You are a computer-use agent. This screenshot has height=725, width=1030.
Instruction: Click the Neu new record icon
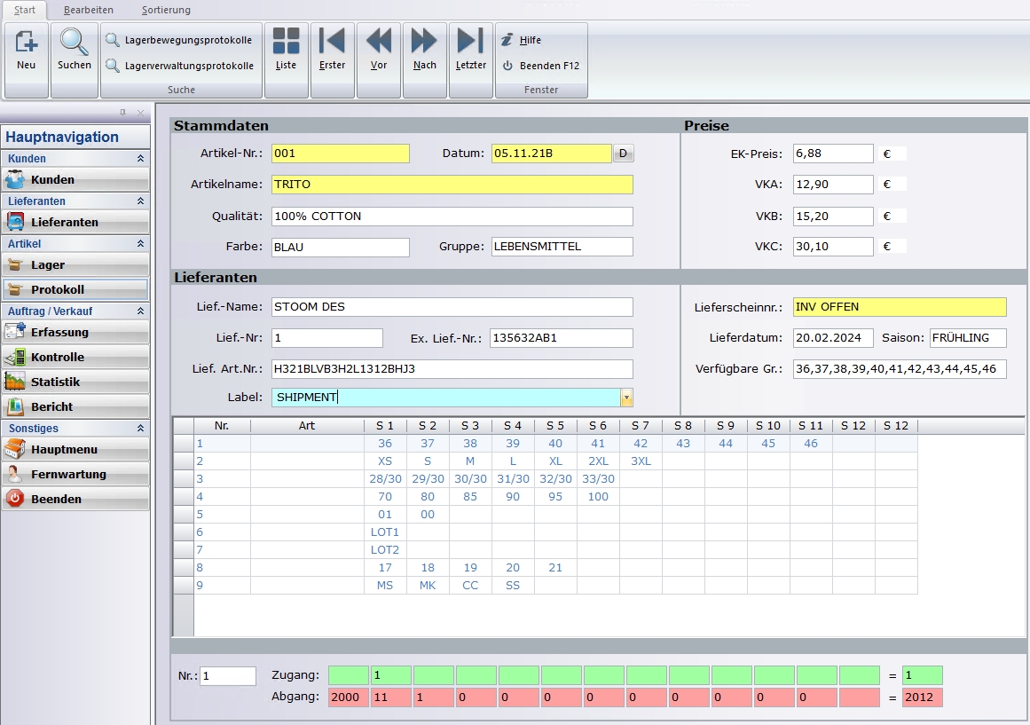click(x=27, y=50)
